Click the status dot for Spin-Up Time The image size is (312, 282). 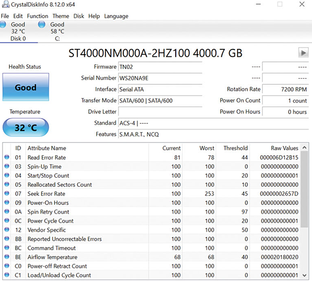[7, 166]
